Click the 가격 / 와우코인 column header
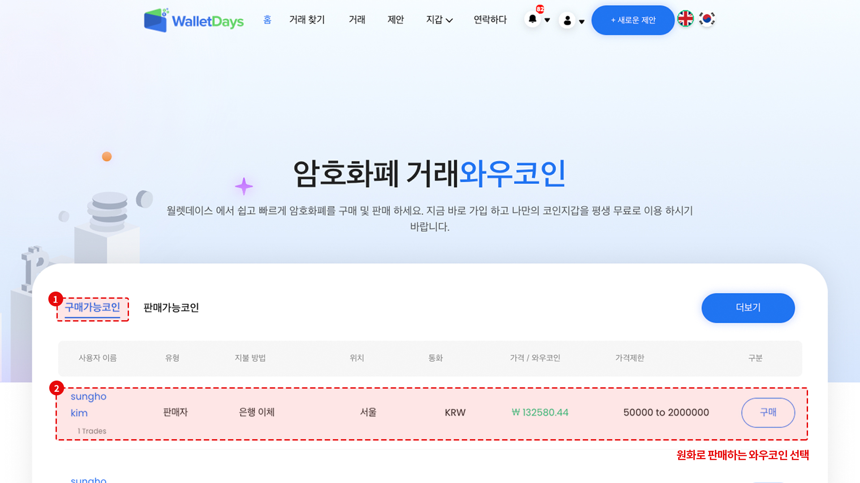 (x=535, y=358)
